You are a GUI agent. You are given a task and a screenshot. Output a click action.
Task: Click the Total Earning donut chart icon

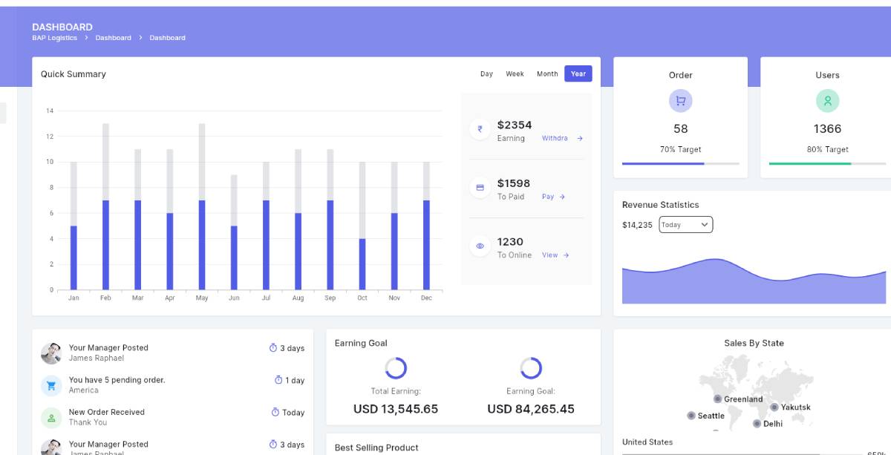(x=396, y=368)
